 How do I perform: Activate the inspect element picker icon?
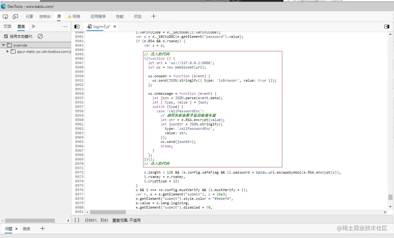pyautogui.click(x=5, y=17)
